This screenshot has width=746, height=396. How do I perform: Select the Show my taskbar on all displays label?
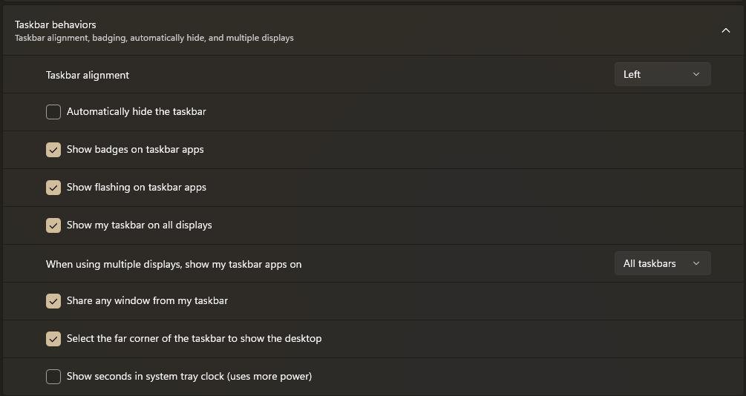click(140, 225)
